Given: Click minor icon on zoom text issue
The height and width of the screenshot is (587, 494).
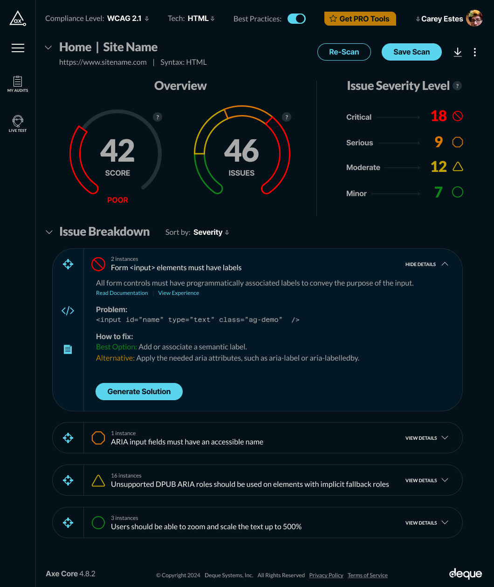Looking at the screenshot, I should 98,523.
